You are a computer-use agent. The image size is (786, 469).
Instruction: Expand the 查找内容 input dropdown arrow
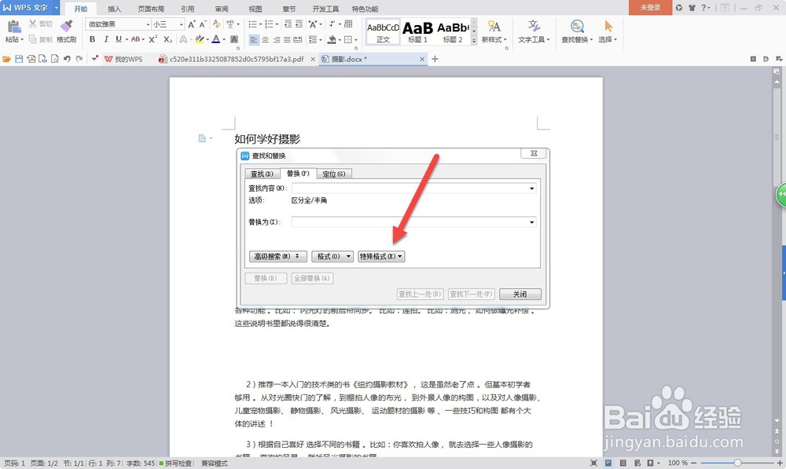pos(533,188)
